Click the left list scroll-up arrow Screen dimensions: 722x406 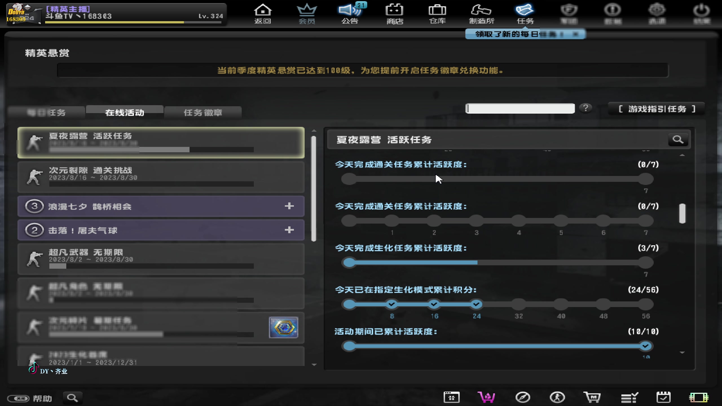(x=314, y=131)
